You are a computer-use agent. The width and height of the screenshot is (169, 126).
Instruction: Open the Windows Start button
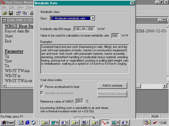click(8, 123)
